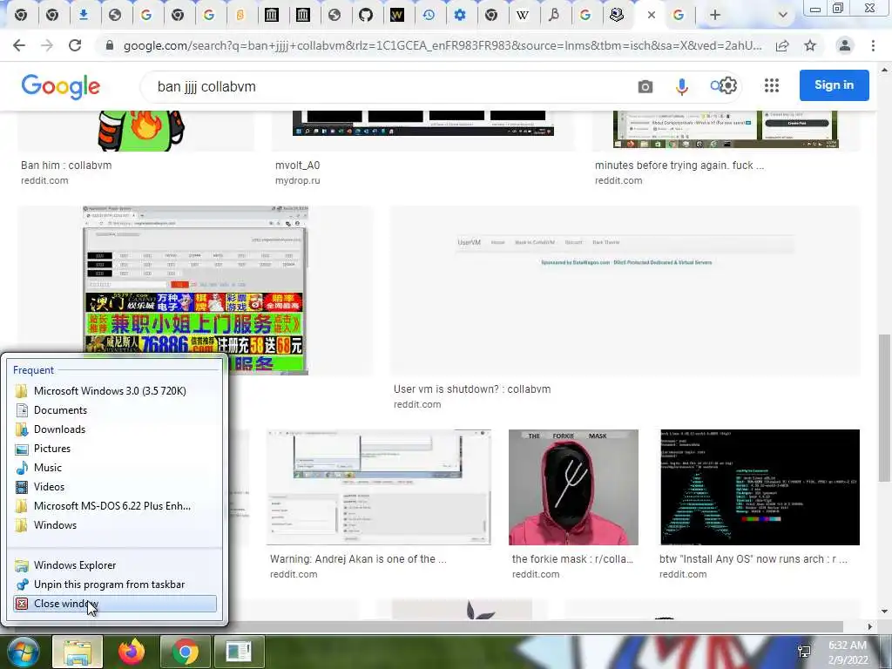Click the Arch Linux terminal thumbnail
892x669 pixels.
tap(760, 487)
